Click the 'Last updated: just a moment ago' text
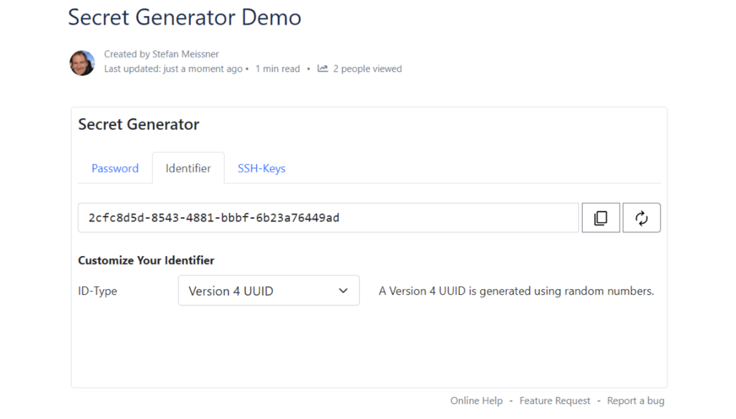Screen dimensions: 736x419 [x=173, y=68]
